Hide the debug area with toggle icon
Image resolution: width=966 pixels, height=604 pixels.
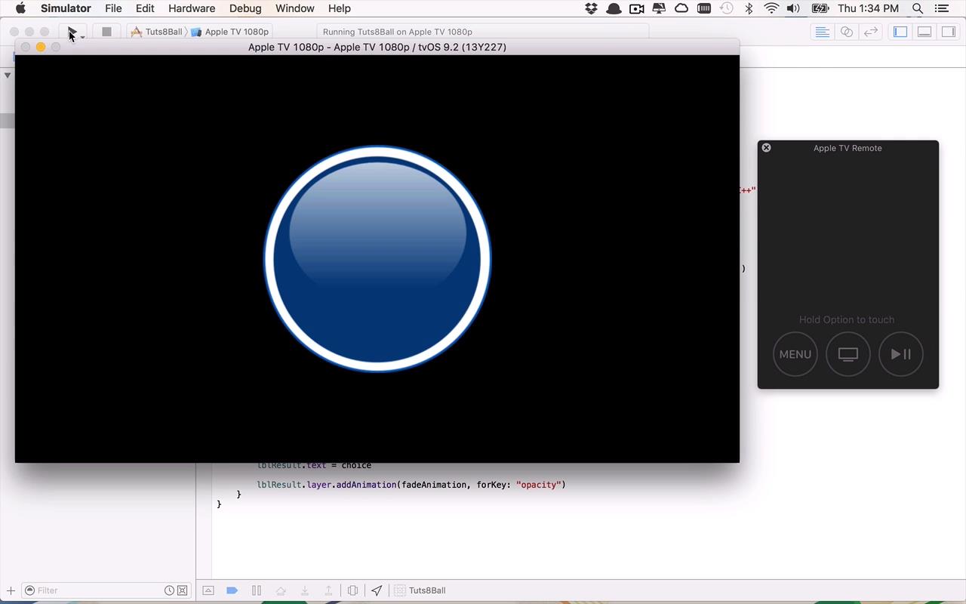(208, 590)
